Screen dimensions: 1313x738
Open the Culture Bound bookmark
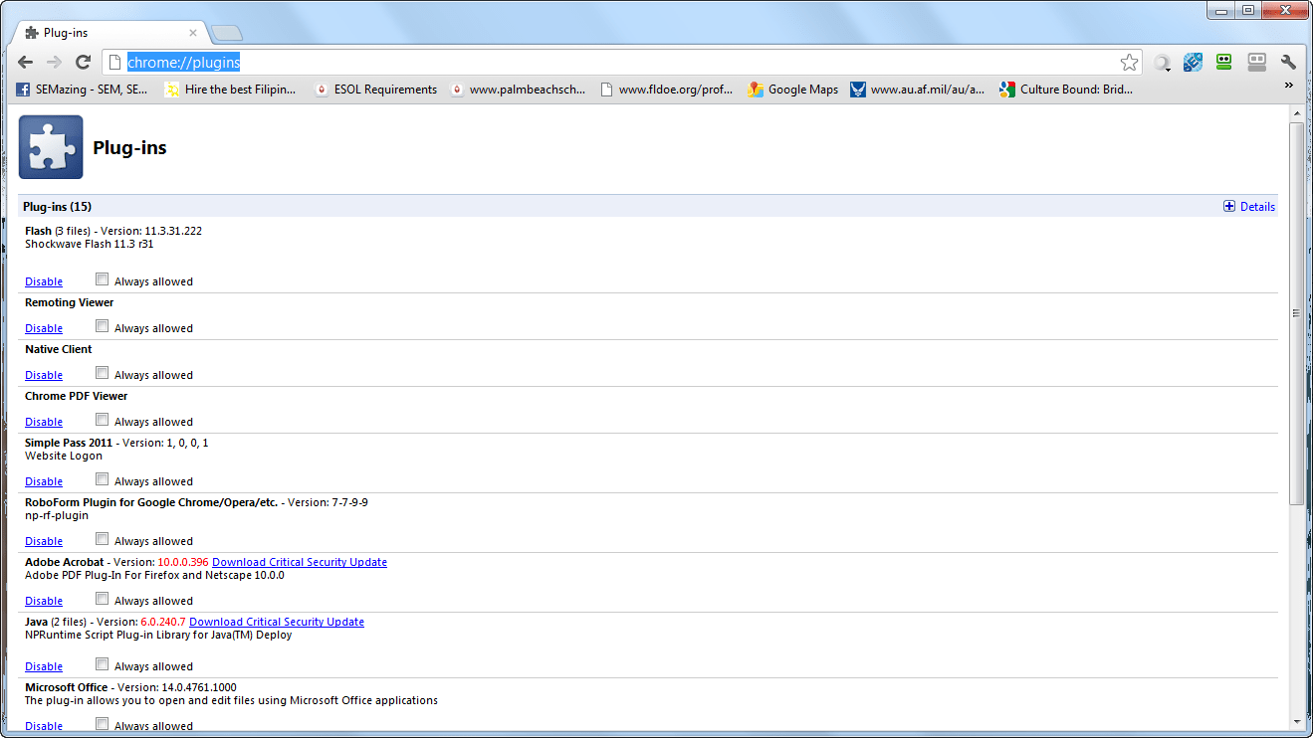coord(1066,90)
